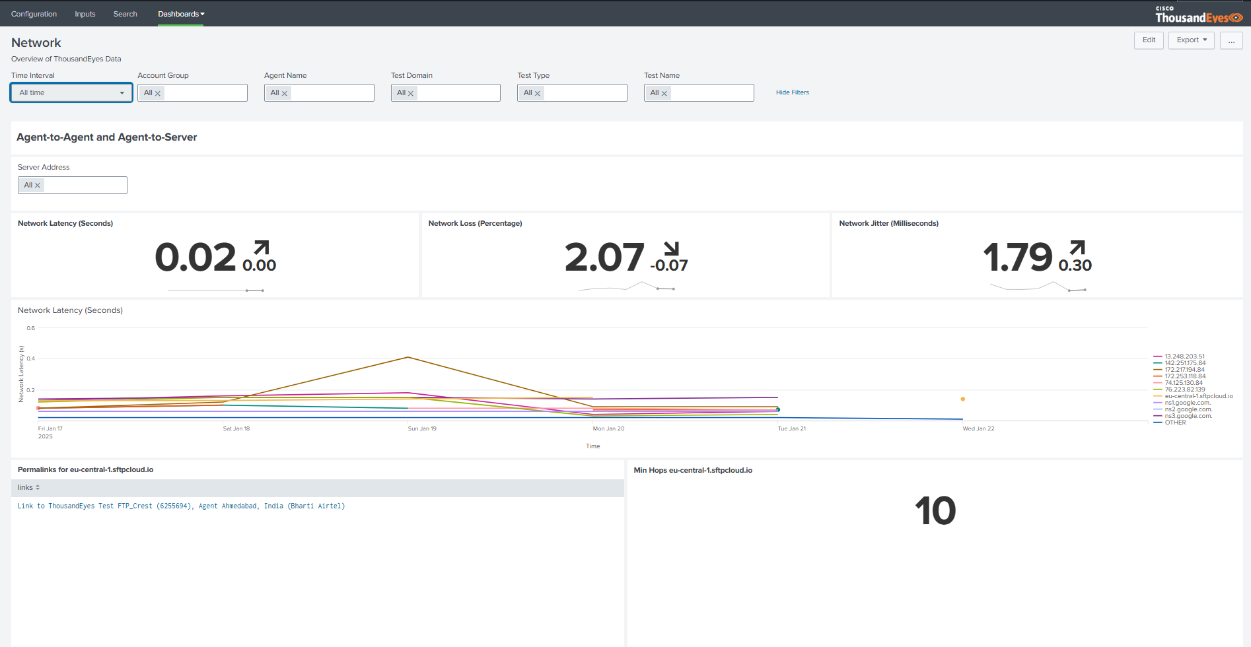This screenshot has height=647, width=1251.
Task: Select legend entry ns3.google.com.
Action: pyautogui.click(x=1183, y=416)
